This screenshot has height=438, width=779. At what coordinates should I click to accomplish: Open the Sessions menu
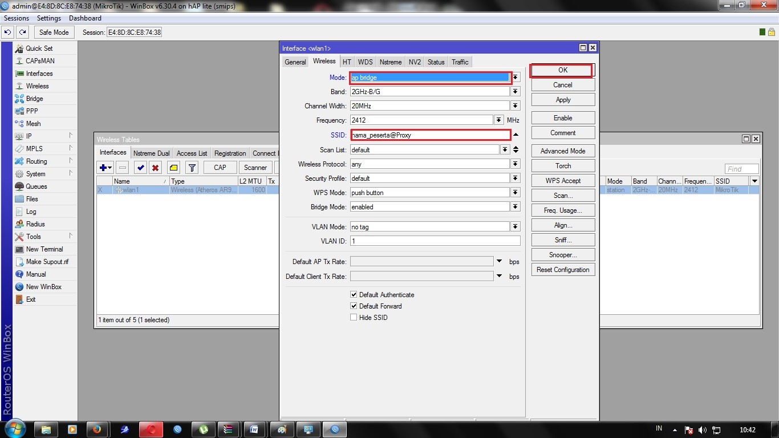tap(17, 18)
